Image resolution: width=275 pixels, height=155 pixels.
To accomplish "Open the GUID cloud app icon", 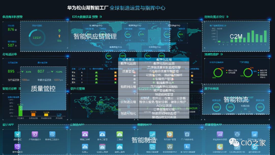I will coord(102,147).
